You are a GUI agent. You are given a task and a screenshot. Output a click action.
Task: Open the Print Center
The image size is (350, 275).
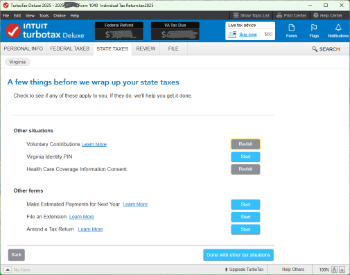click(x=291, y=15)
